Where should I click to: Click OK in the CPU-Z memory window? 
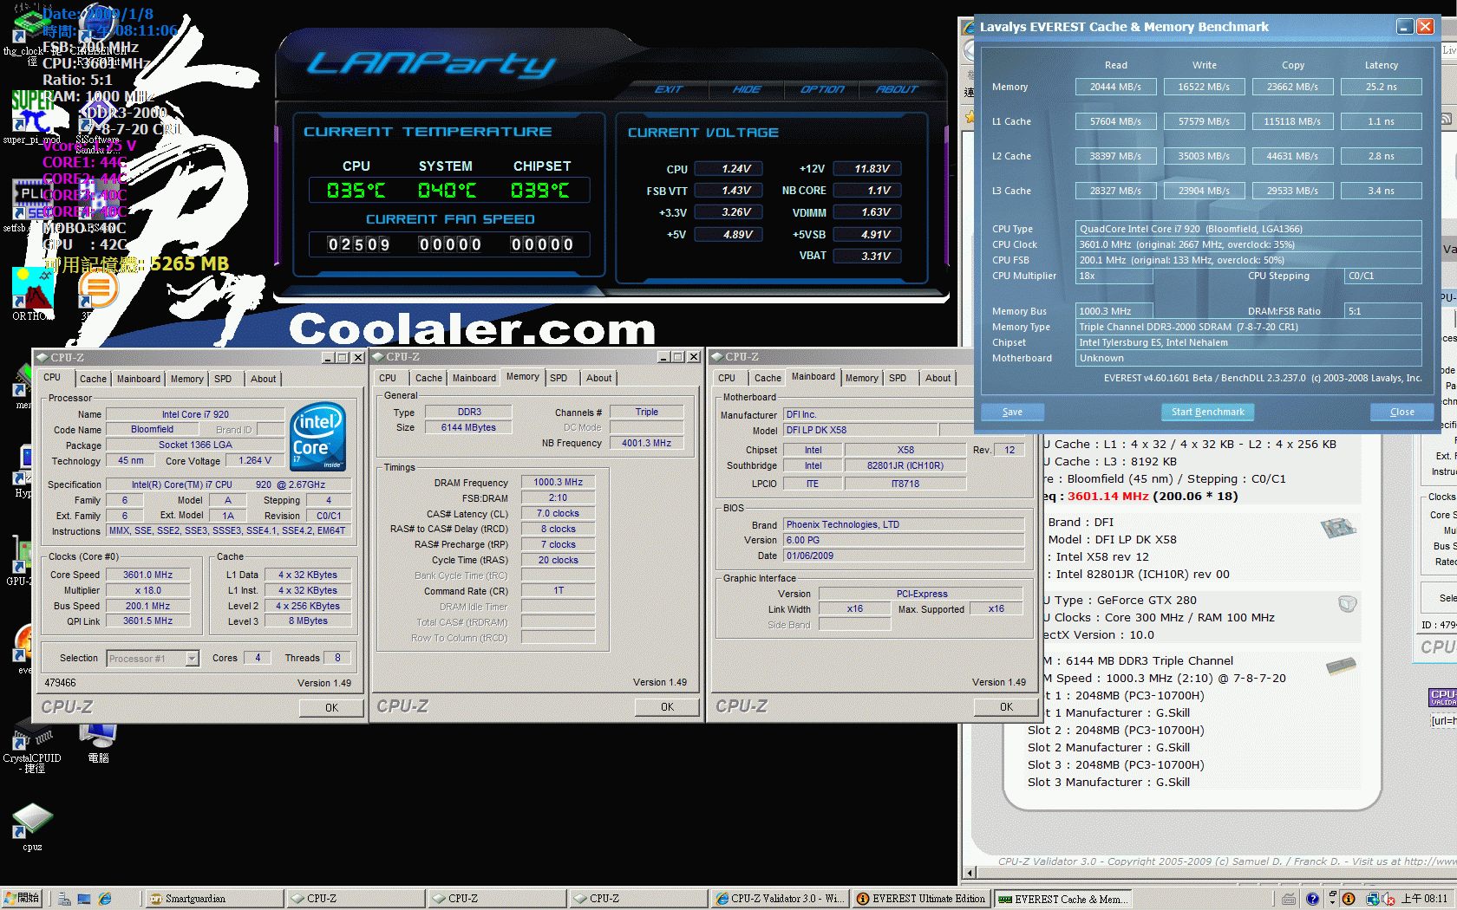pyautogui.click(x=667, y=706)
